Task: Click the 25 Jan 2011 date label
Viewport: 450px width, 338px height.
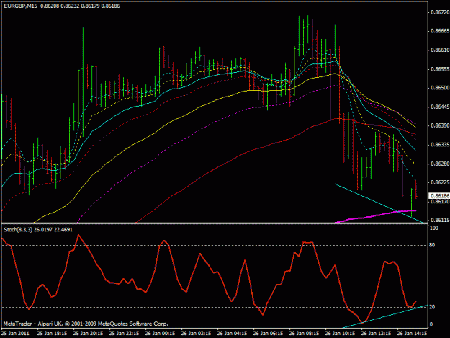Action: [15, 334]
